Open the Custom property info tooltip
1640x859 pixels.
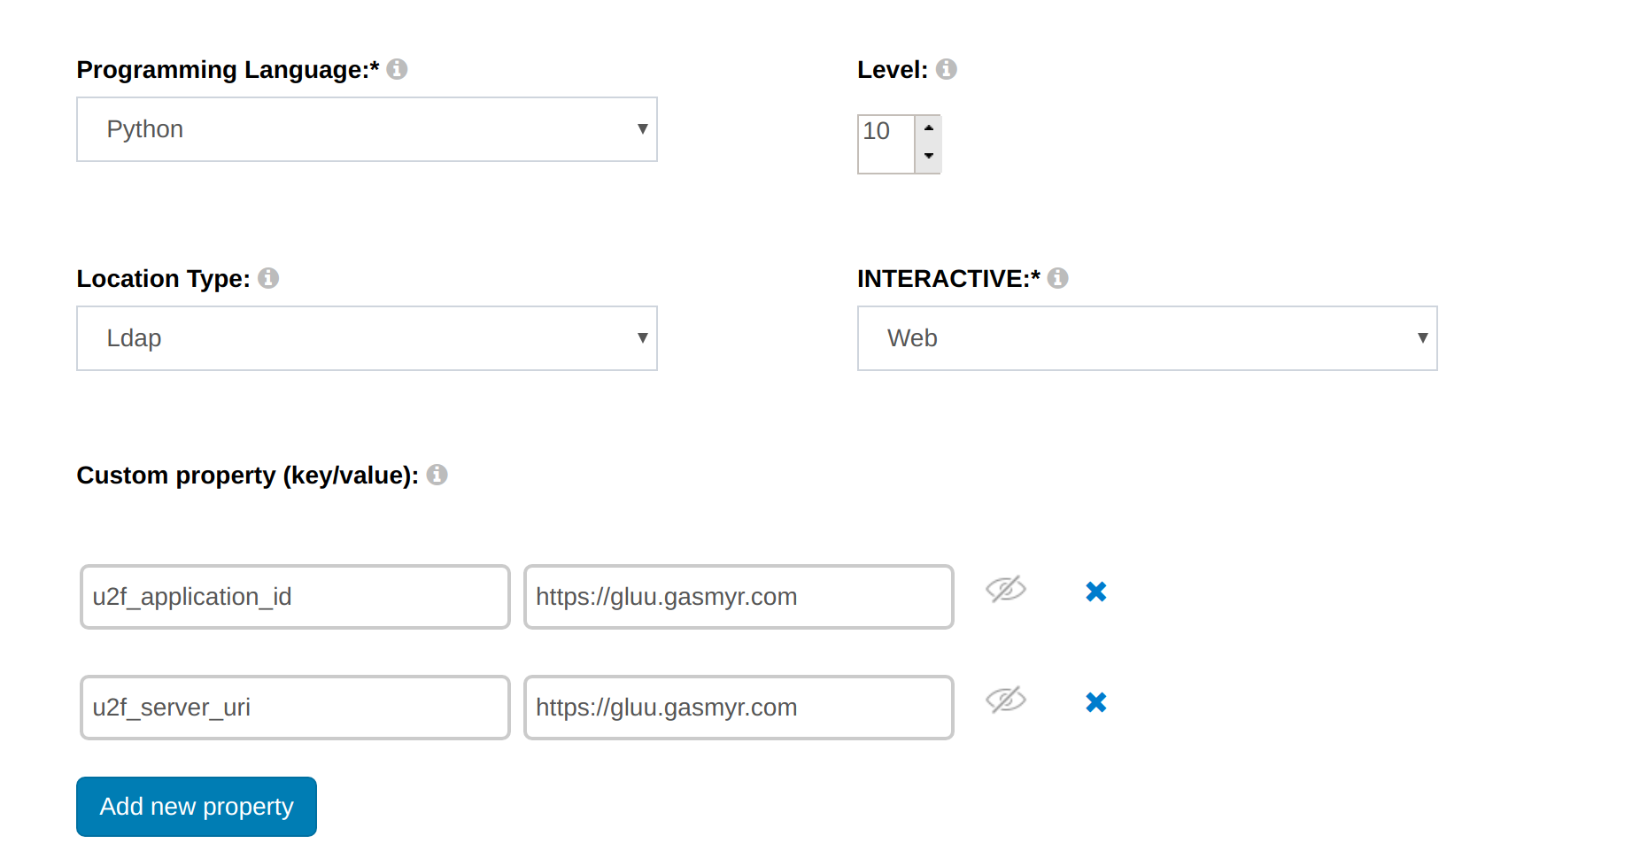click(x=437, y=476)
